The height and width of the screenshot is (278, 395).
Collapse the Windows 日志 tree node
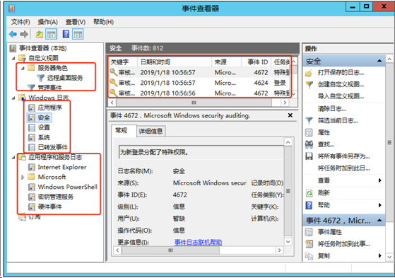tap(13, 98)
